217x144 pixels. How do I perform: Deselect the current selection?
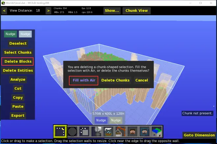pyautogui.click(x=18, y=43)
